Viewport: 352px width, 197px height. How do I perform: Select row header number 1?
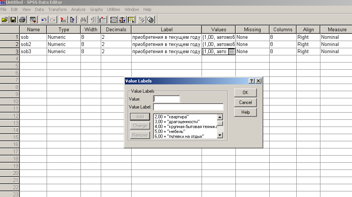click(x=10, y=37)
